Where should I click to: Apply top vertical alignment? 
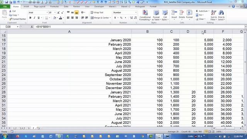click(x=68, y=12)
